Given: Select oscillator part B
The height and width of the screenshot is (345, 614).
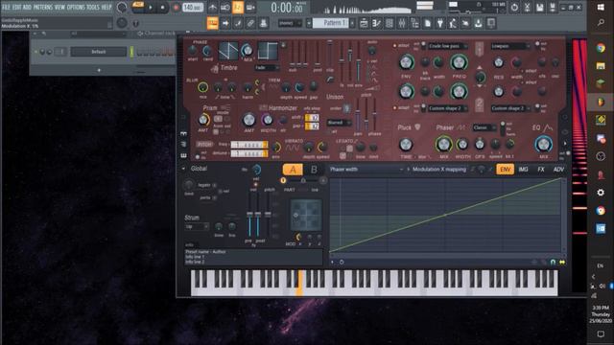Looking at the screenshot, I should (x=314, y=170).
